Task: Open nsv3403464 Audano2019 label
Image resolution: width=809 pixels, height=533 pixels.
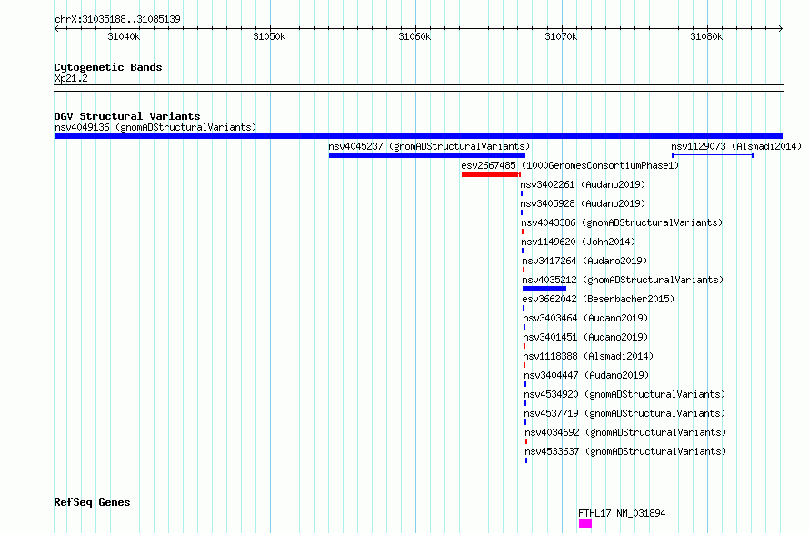Action: (x=585, y=318)
